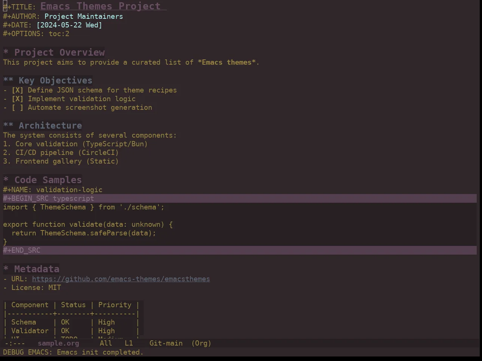Toggle the 'Implement validation logic' checkbox
Image resolution: width=482 pixels, height=361 pixels.
point(17,99)
